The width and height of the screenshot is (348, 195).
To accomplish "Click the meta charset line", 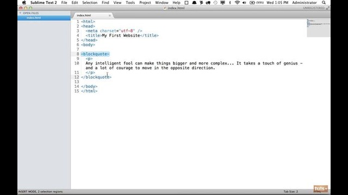I will pos(114,31).
